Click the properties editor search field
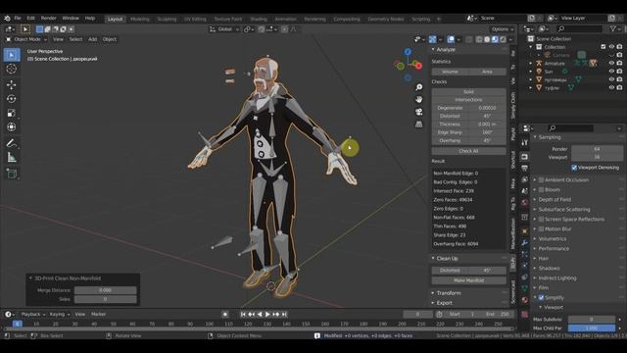This screenshot has width=627, height=353. click(570, 128)
